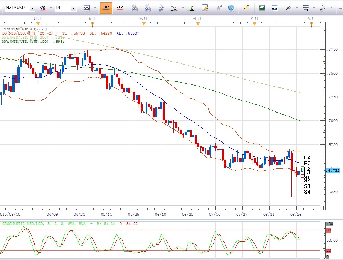Toggle the Ask price button

(120, 8)
